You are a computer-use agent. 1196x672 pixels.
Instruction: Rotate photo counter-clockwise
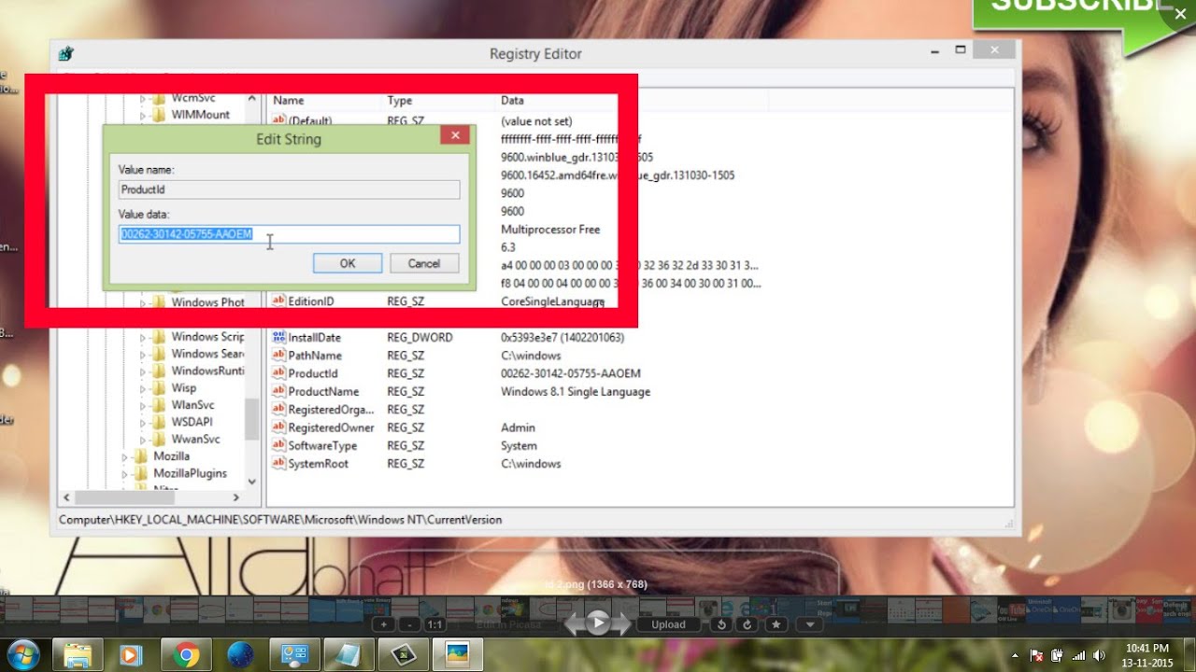pyautogui.click(x=721, y=624)
